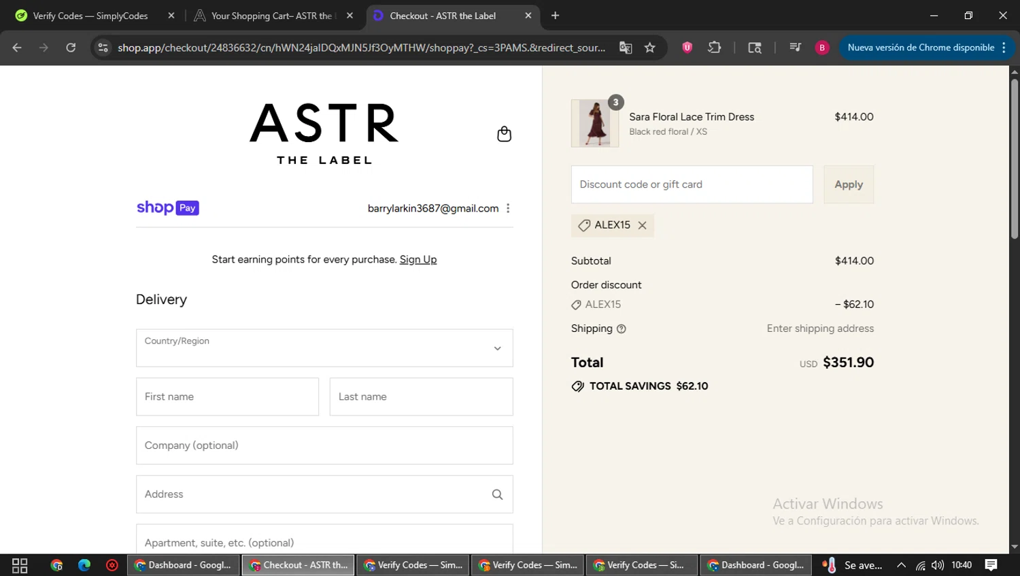Close the Checkout - ASTR tab
Viewport: 1020px width, 576px height.
point(528,16)
